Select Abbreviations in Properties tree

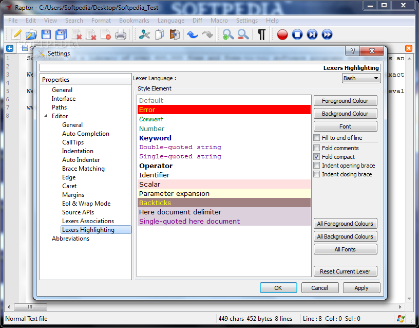pyautogui.click(x=70, y=239)
